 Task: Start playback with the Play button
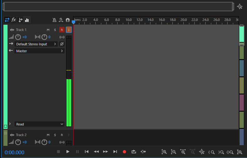click(68, 152)
